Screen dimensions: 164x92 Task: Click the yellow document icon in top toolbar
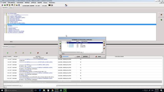(x=10, y=5)
